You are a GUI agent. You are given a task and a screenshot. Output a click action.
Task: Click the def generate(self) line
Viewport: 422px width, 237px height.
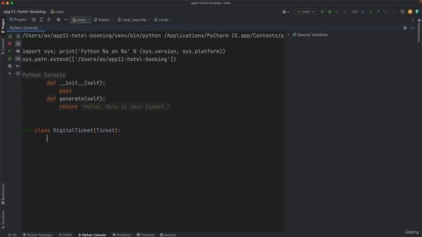coord(76,99)
